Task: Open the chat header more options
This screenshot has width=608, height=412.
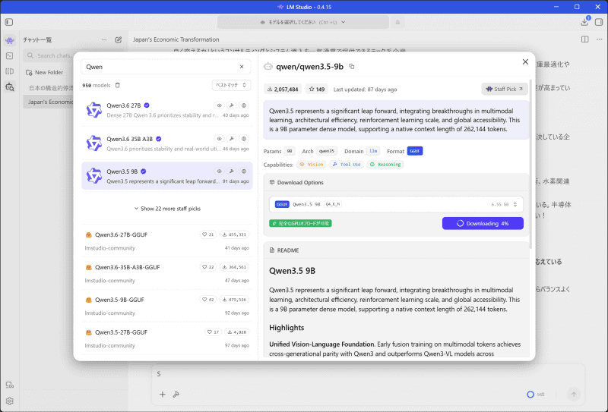Action: [x=599, y=39]
